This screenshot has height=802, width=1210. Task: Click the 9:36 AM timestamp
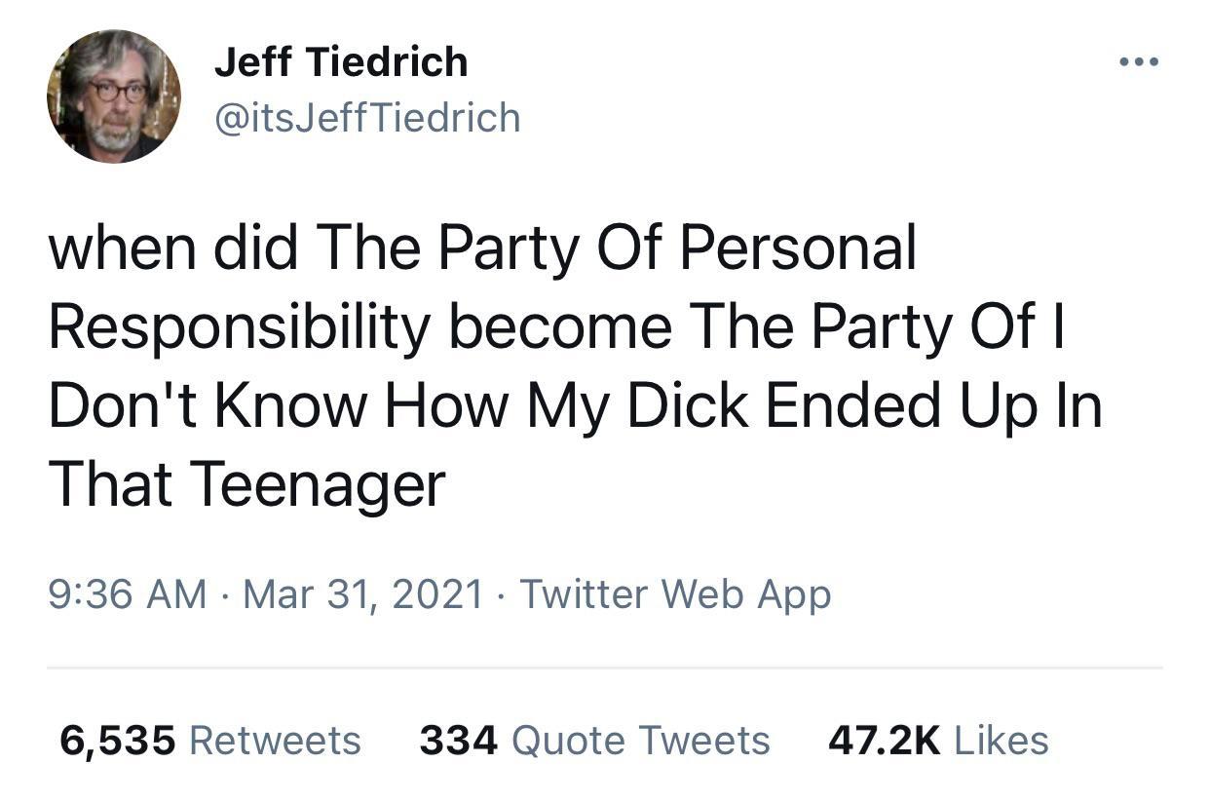(128, 593)
